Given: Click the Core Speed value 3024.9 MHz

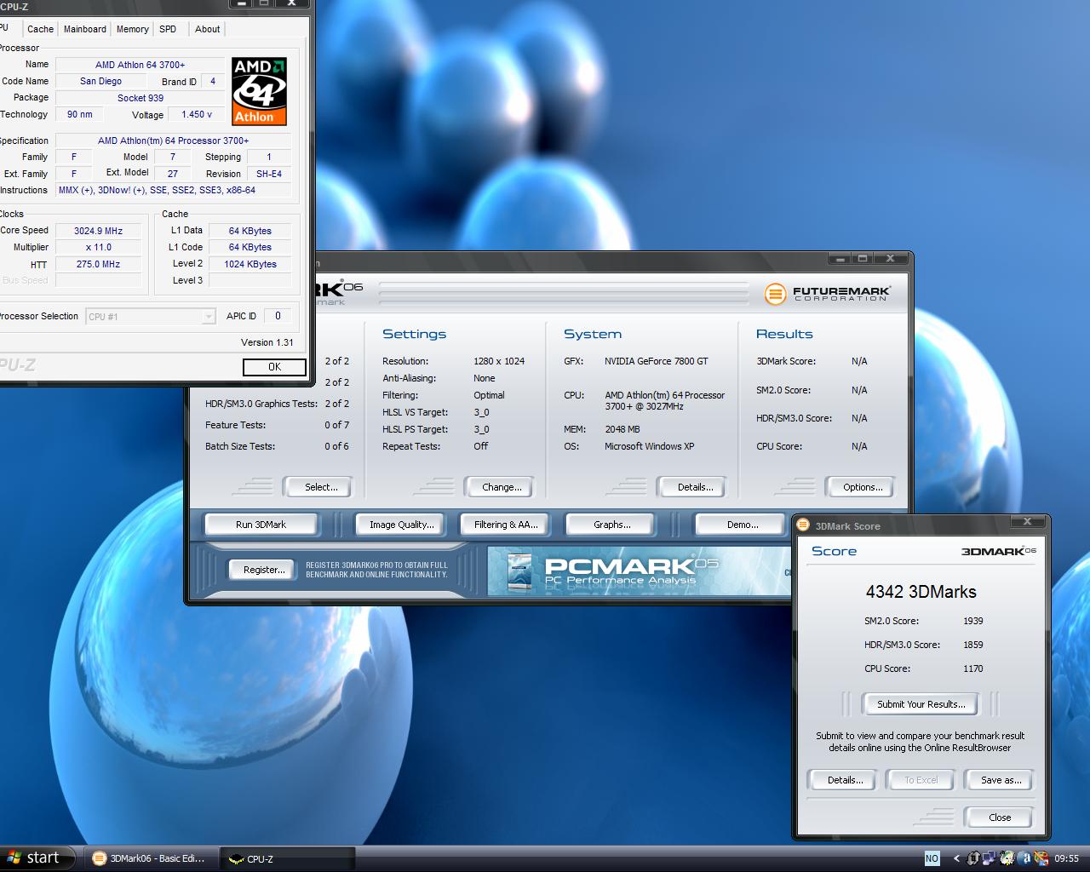Looking at the screenshot, I should tap(98, 231).
